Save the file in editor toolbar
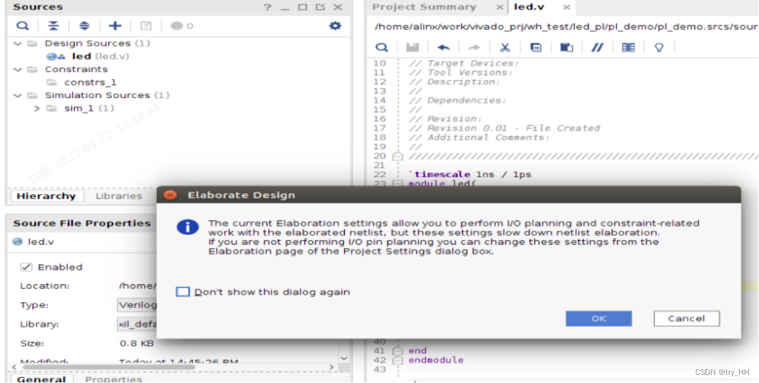Image resolution: width=759 pixels, height=383 pixels. (x=413, y=47)
